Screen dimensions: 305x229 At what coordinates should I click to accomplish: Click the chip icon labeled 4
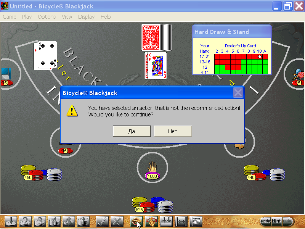(54, 221)
